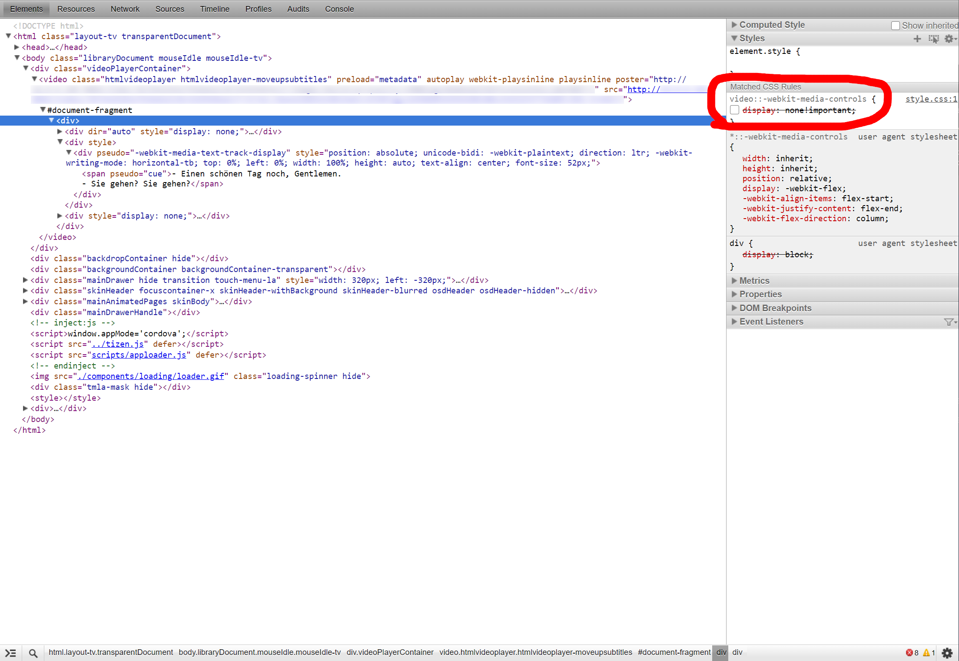Show the console drawer icon in bottom bar

coord(10,653)
